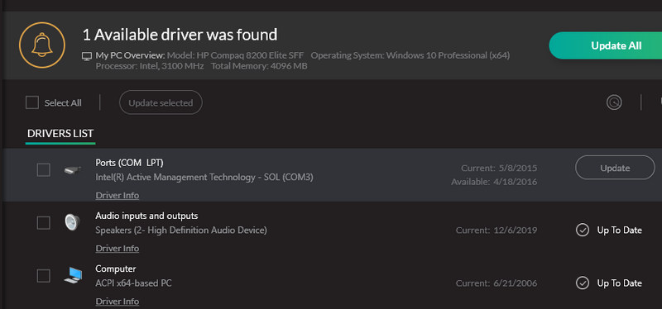
Task: Click 'Operating System: Windows 10 Professional (x64)' text
Action: pos(410,55)
